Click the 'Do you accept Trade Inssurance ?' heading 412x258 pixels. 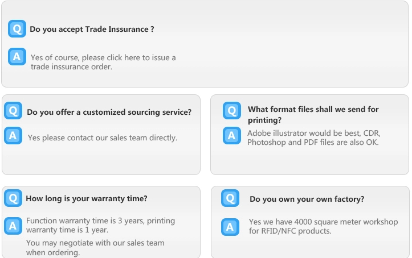92,29
